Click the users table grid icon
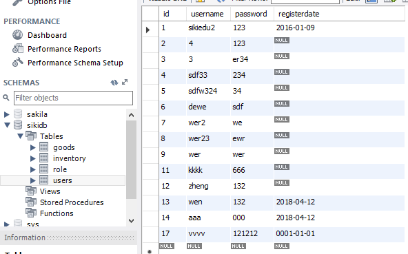408x254 pixels. [43, 180]
